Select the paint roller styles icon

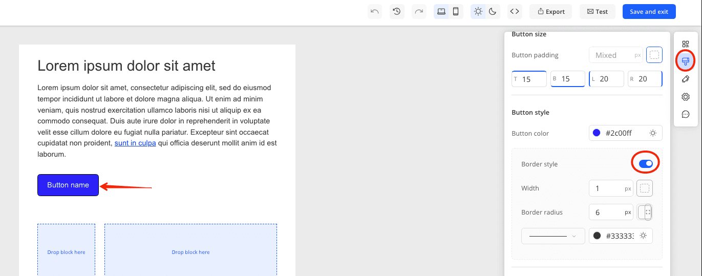coord(686,61)
